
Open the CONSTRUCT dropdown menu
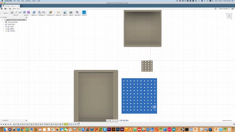(x=50, y=15)
